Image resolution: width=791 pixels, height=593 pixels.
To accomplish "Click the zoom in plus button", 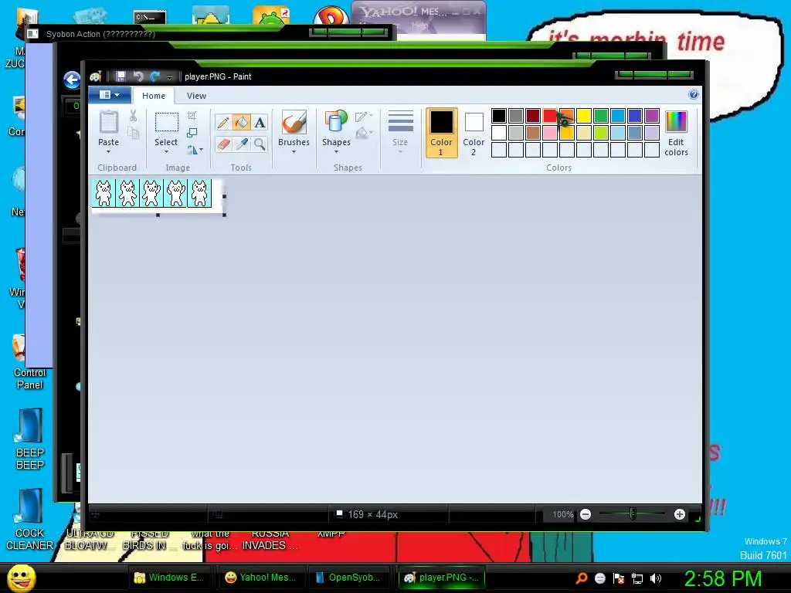I will coord(680,514).
